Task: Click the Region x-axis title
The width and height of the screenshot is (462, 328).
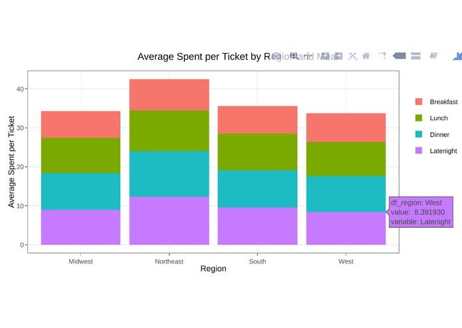Action: pos(213,269)
